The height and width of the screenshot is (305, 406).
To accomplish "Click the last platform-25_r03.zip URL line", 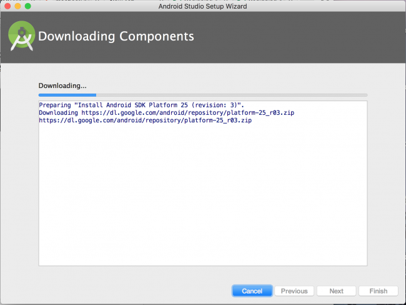I will (146, 120).
